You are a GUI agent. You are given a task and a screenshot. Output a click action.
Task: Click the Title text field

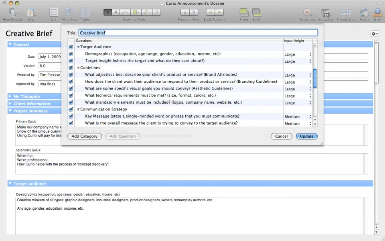198,33
